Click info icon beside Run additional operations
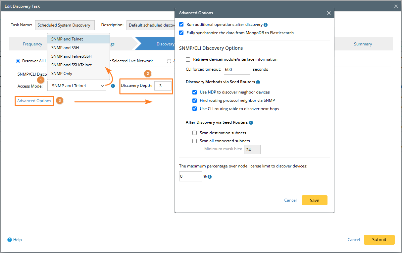This screenshot has height=253, width=402. click(266, 25)
